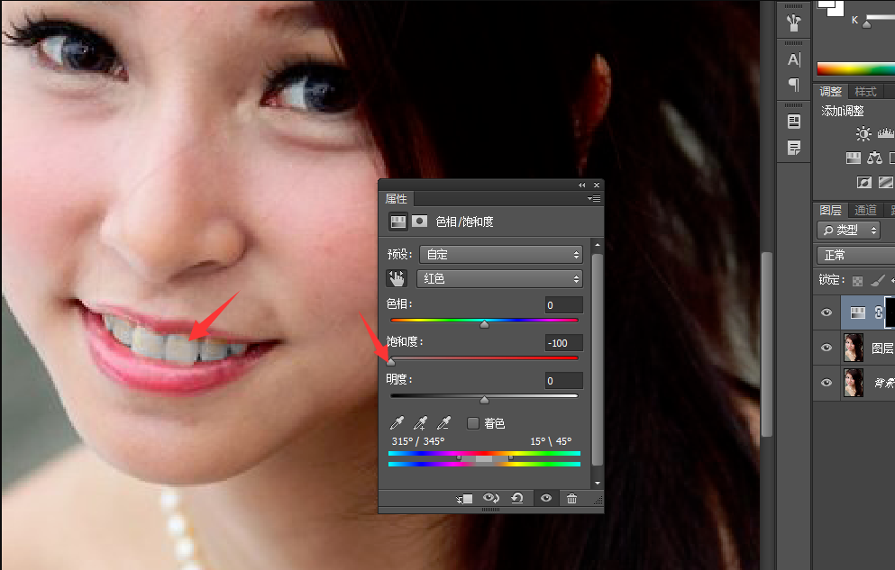Add a Levels adjustment
This screenshot has width=895, height=570.
(x=887, y=134)
